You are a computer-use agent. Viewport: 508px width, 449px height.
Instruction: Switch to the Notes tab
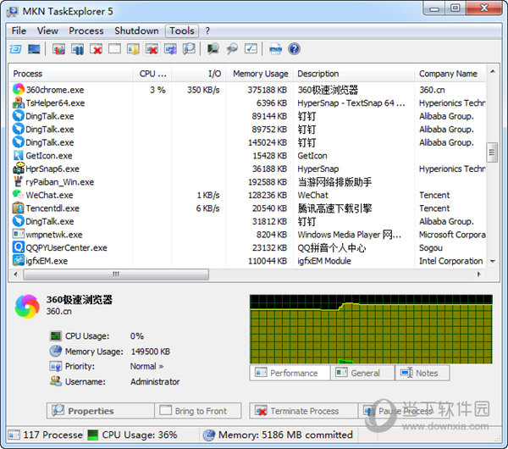click(x=422, y=373)
